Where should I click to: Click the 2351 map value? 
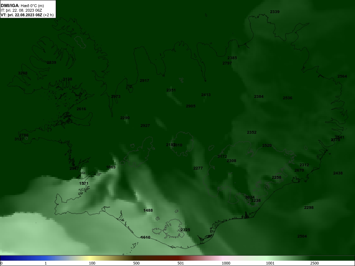[171, 90]
